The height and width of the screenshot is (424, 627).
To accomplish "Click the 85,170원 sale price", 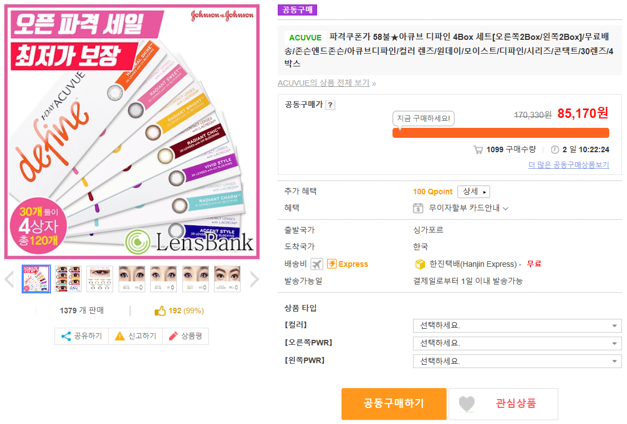I will (x=583, y=113).
